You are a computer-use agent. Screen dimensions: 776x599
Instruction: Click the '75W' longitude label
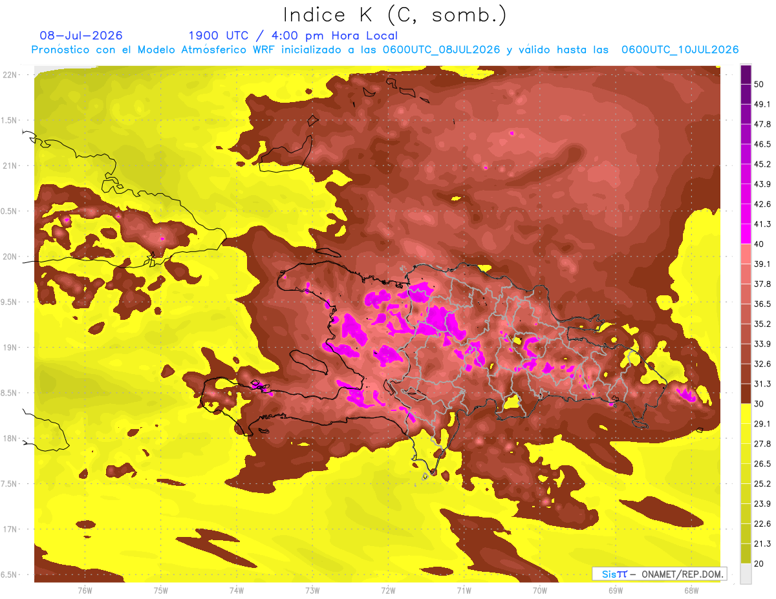pos(161,591)
